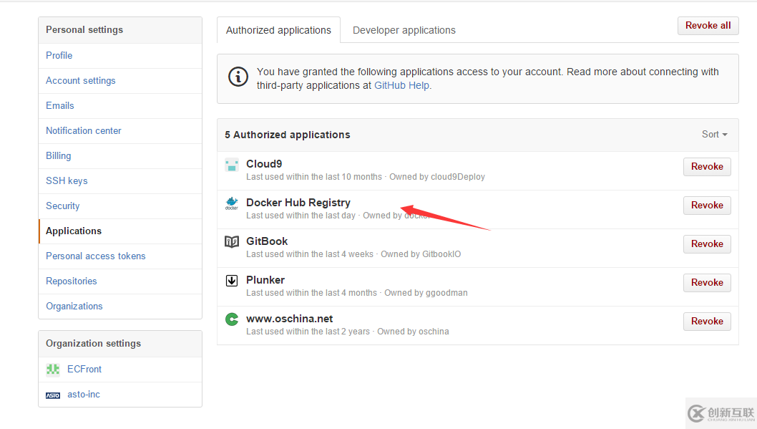
Task: Click the Docker Hub Registry whale icon
Action: point(232,203)
